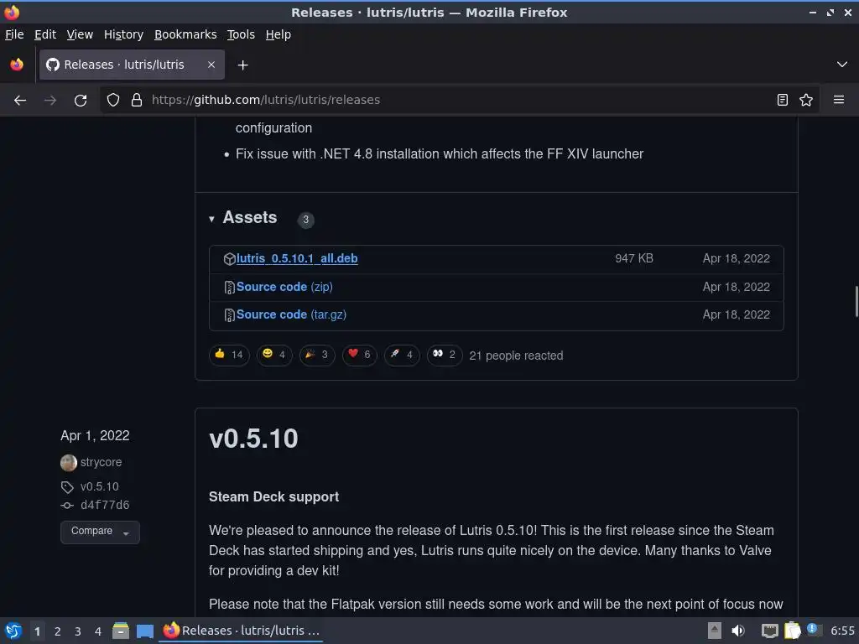Toggle the party popper reaction with 3
The width and height of the screenshot is (859, 644).
(x=316, y=355)
